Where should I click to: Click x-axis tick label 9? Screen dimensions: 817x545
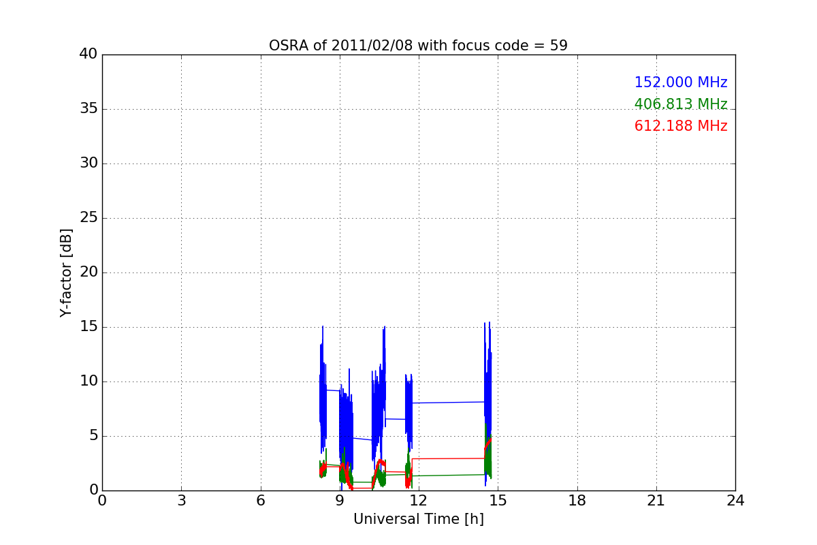click(340, 501)
